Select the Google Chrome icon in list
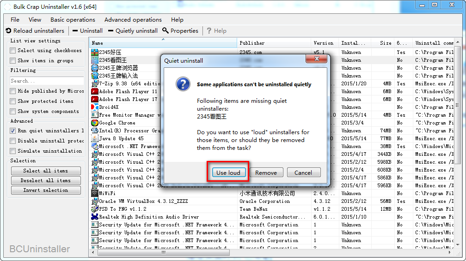This screenshot has width=466, height=261. coord(95,123)
